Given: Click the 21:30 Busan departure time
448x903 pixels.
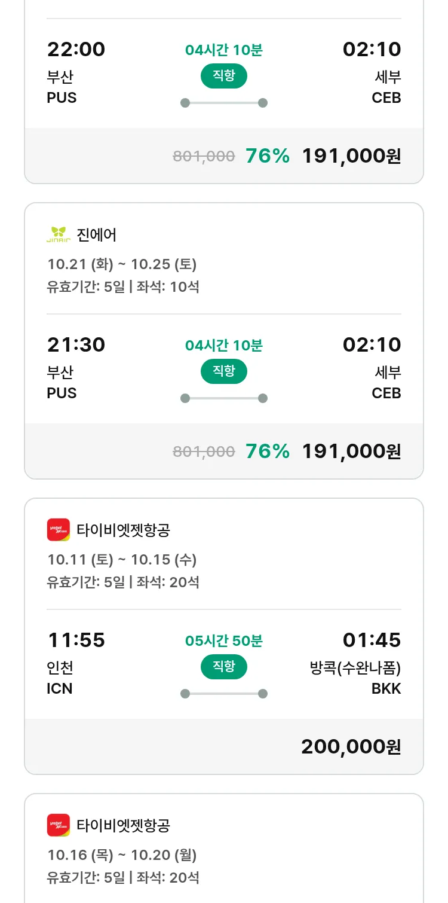Looking at the screenshot, I should coord(76,344).
